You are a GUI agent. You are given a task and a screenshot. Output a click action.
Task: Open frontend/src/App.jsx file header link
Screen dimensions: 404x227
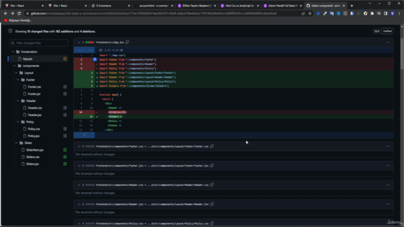click(110, 42)
